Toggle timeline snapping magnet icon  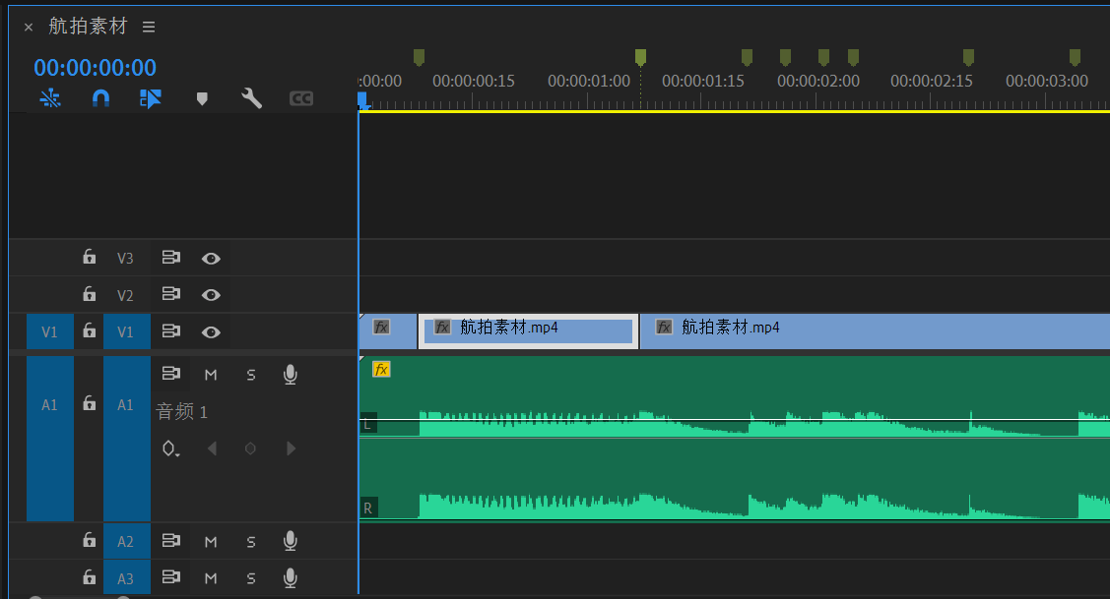pyautogui.click(x=100, y=98)
